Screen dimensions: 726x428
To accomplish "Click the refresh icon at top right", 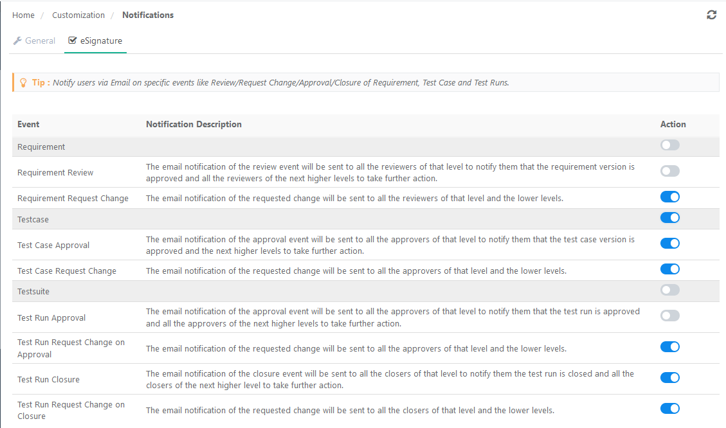I will pos(711,14).
